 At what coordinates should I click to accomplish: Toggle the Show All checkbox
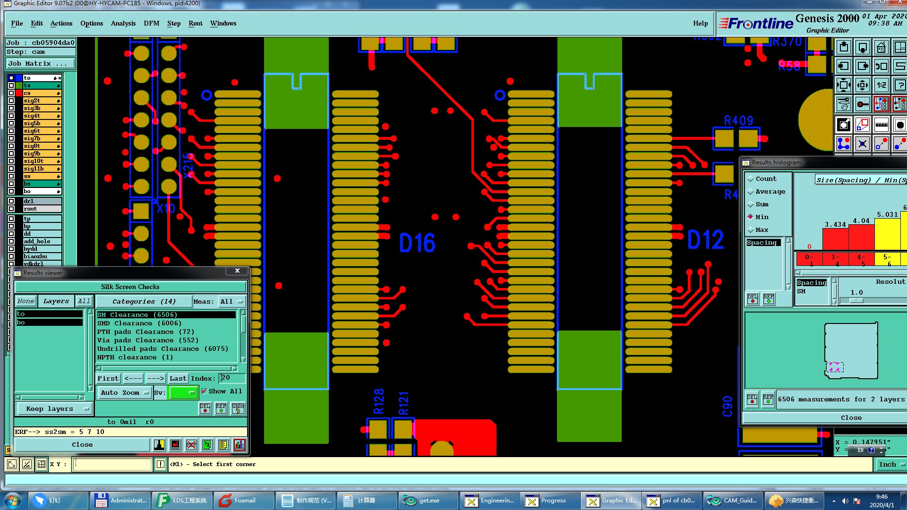[x=205, y=391]
